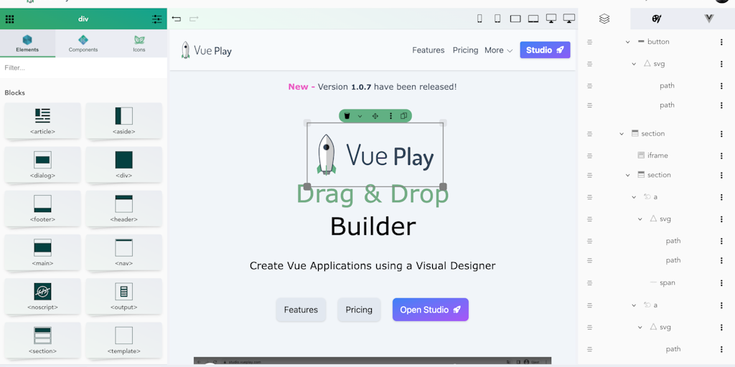Click the Open Studio button
Image resolution: width=735 pixels, height=367 pixels.
click(431, 310)
